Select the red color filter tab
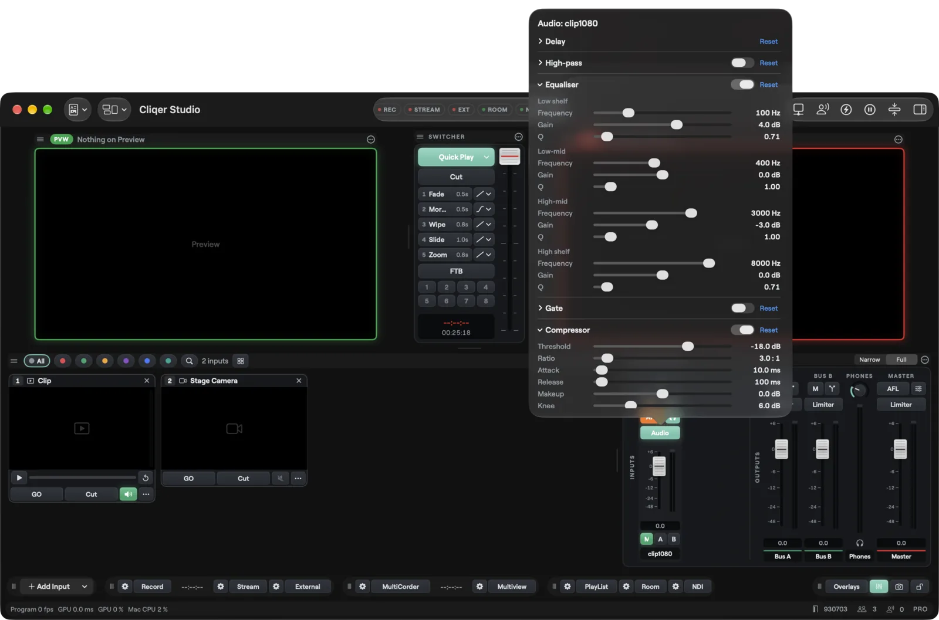This screenshot has width=939, height=620. click(62, 361)
